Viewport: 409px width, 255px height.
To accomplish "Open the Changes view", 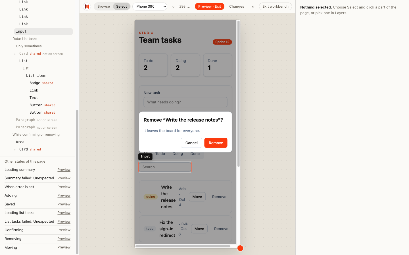I will (237, 7).
